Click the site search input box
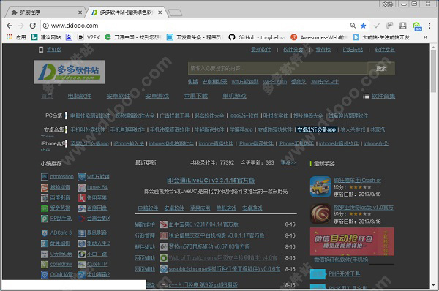 pos(277,68)
